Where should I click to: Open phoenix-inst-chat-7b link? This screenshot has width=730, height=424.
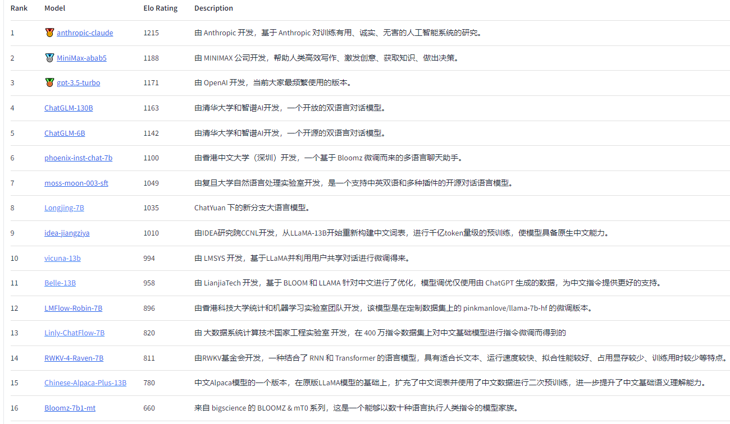coord(78,158)
